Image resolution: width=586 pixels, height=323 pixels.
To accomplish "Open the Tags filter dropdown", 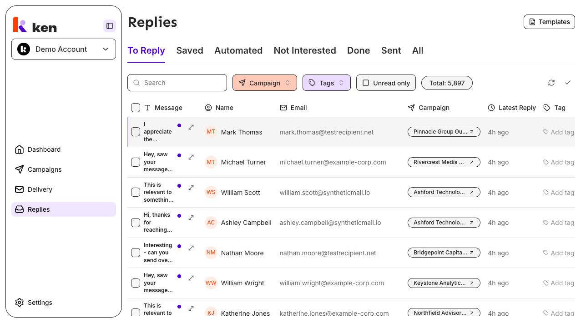I will [x=327, y=83].
